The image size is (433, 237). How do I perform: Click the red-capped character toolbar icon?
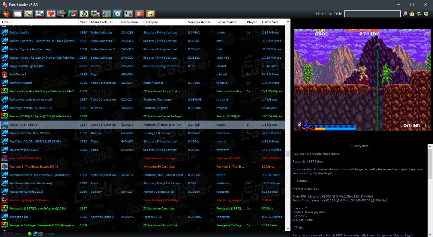[73, 14]
